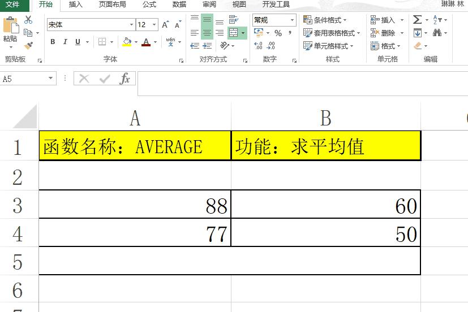
Task: Open the font color dropdown arrow
Action: (x=155, y=42)
